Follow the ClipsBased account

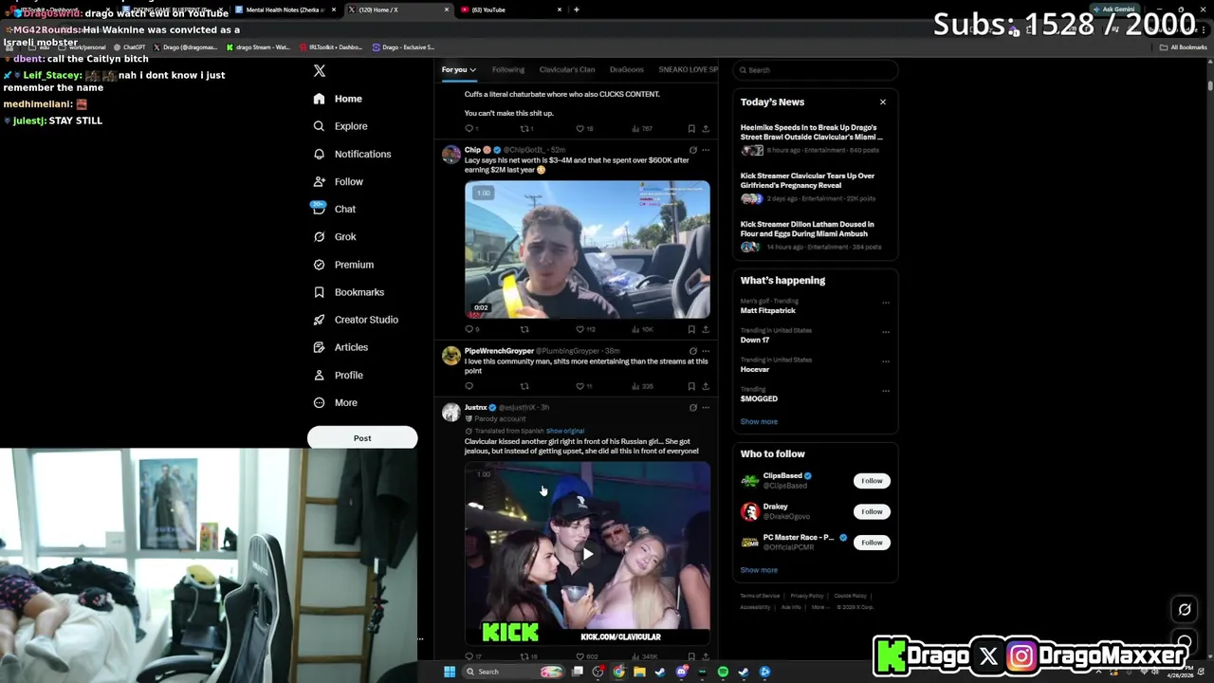(872, 481)
